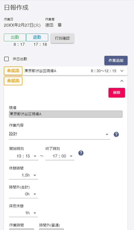Click the 打刻確認 button
This screenshot has width=134, height=230.
pos(62,38)
